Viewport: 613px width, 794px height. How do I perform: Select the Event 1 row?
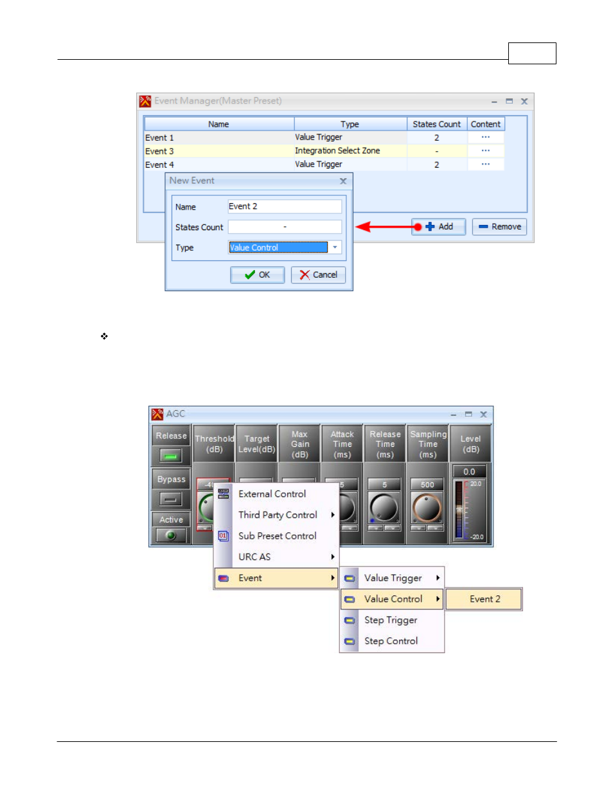click(324, 138)
